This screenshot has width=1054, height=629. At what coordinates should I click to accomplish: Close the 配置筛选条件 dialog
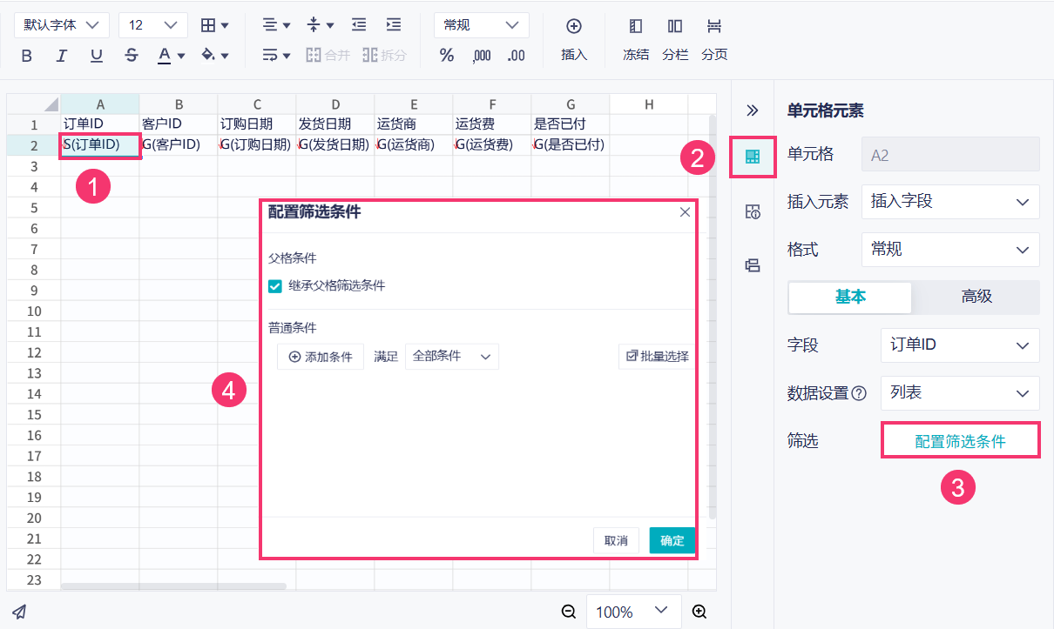coord(685,212)
